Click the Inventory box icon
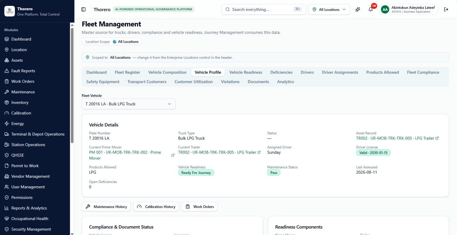Image resolution: width=457 pixels, height=235 pixels. (x=7, y=103)
